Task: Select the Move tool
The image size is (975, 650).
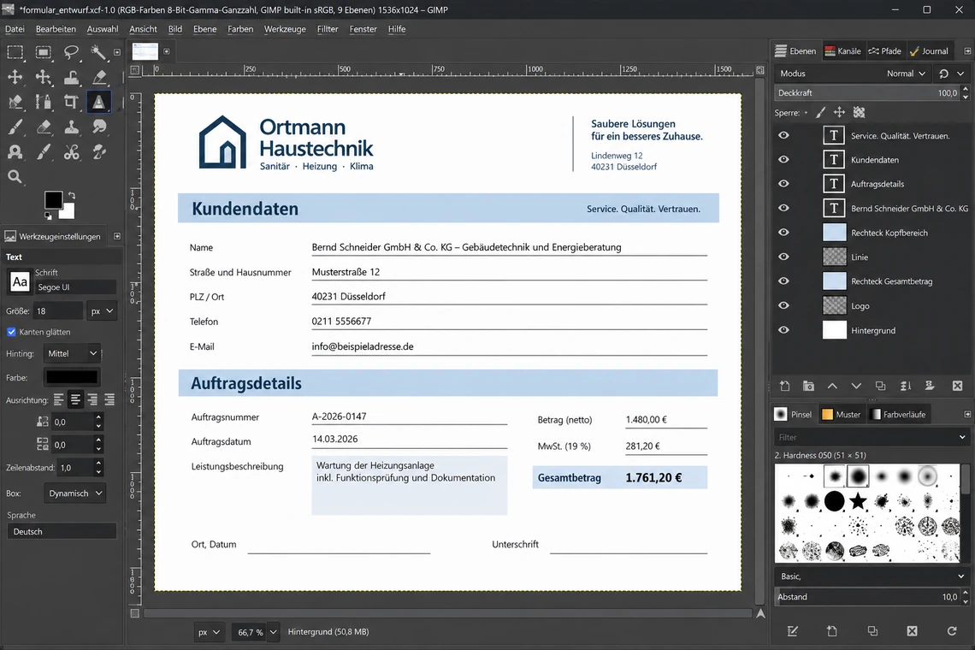Action: coord(15,77)
